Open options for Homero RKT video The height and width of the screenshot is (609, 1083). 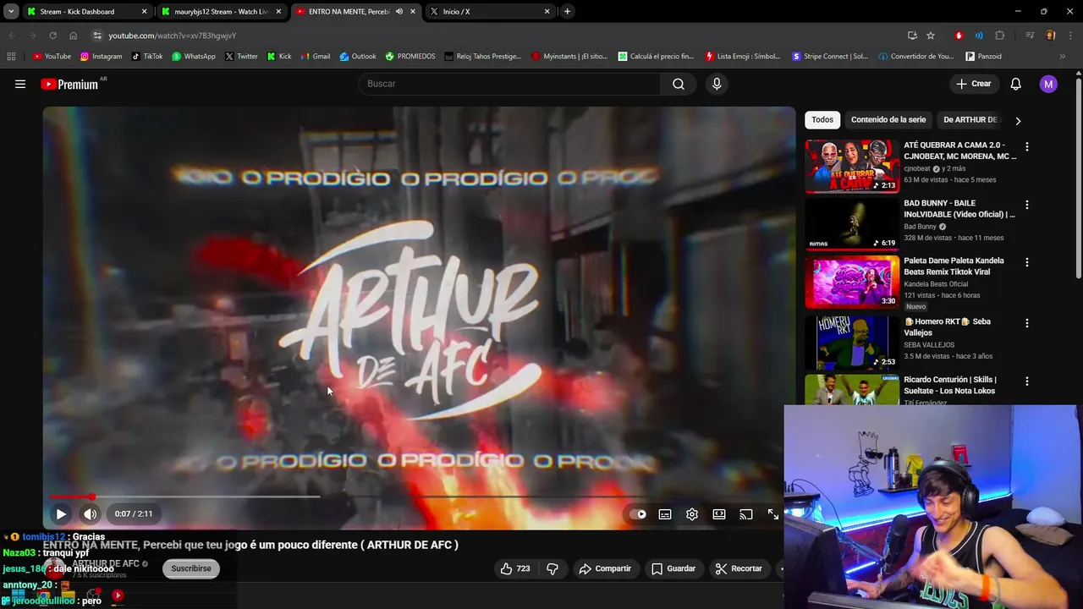[x=1027, y=323]
